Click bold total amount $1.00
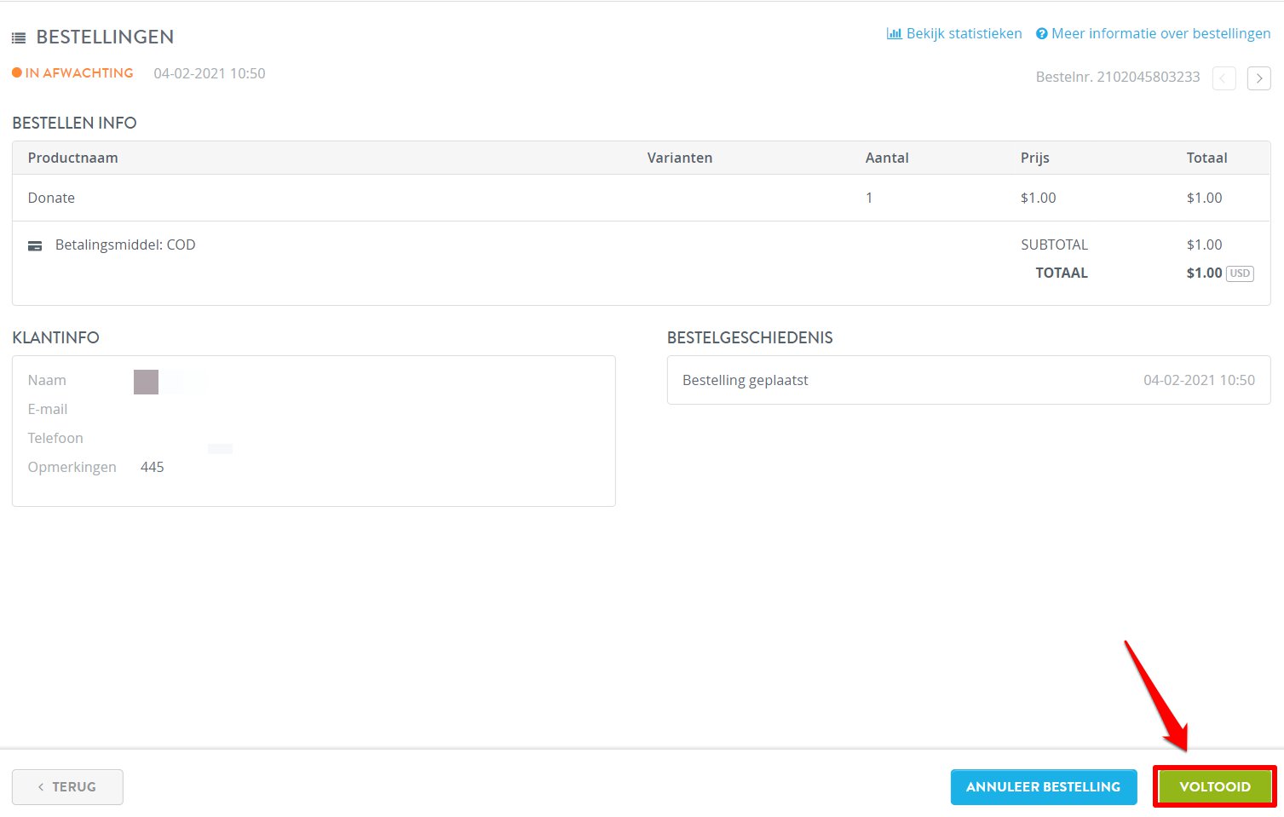This screenshot has width=1284, height=817. click(1204, 273)
